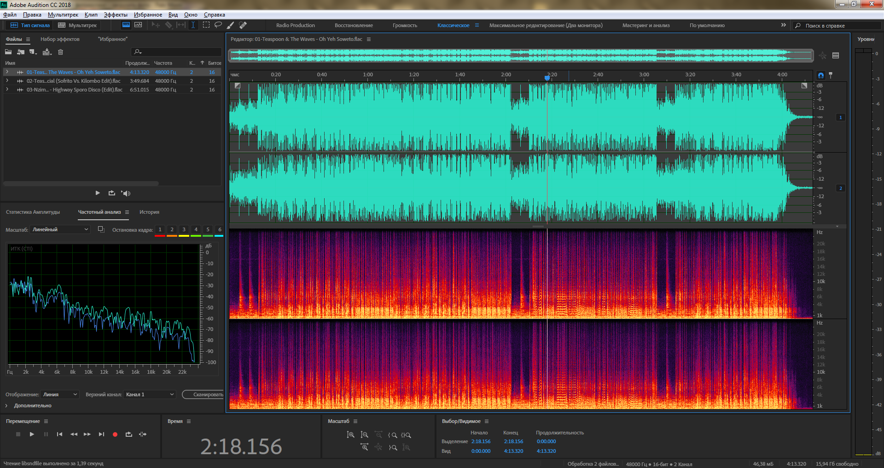Open the Правка menu
Image resolution: width=884 pixels, height=468 pixels.
32,15
